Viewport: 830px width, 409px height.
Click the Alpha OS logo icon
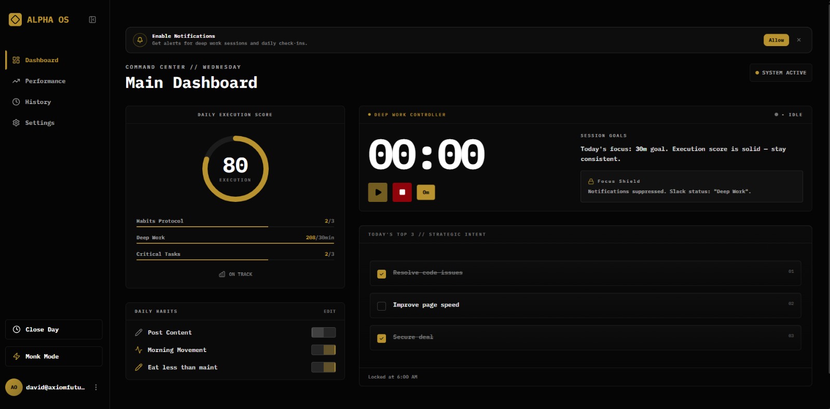(16, 20)
